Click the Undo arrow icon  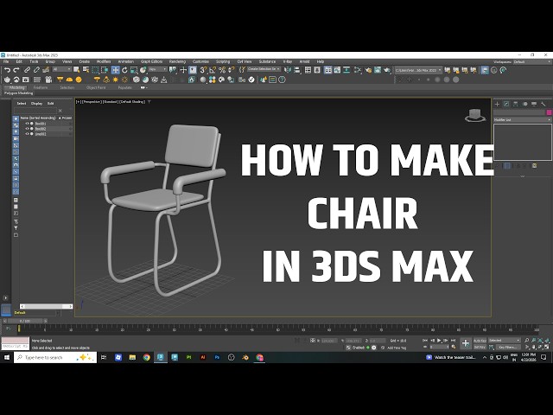click(7, 70)
